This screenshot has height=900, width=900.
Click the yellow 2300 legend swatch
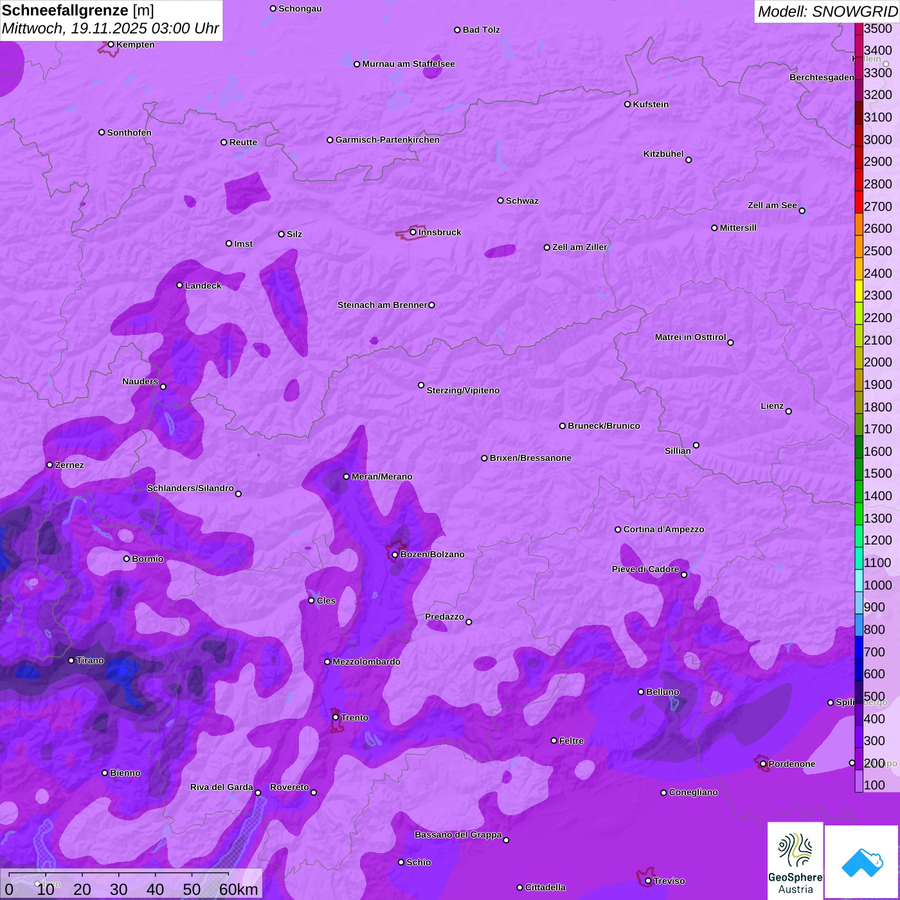coord(859,291)
